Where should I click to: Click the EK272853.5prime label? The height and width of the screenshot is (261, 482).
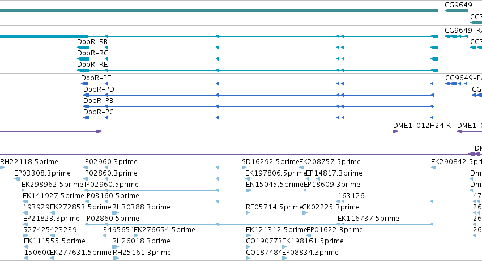coord(80,208)
